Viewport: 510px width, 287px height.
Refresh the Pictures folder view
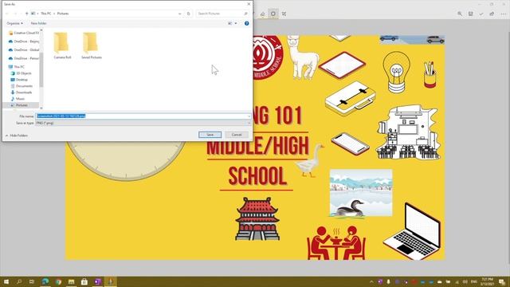coord(188,14)
